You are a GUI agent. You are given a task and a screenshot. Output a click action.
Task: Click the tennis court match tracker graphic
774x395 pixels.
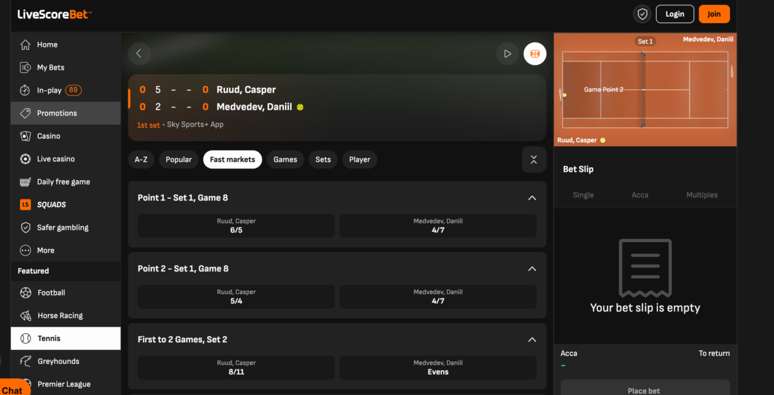coord(645,90)
